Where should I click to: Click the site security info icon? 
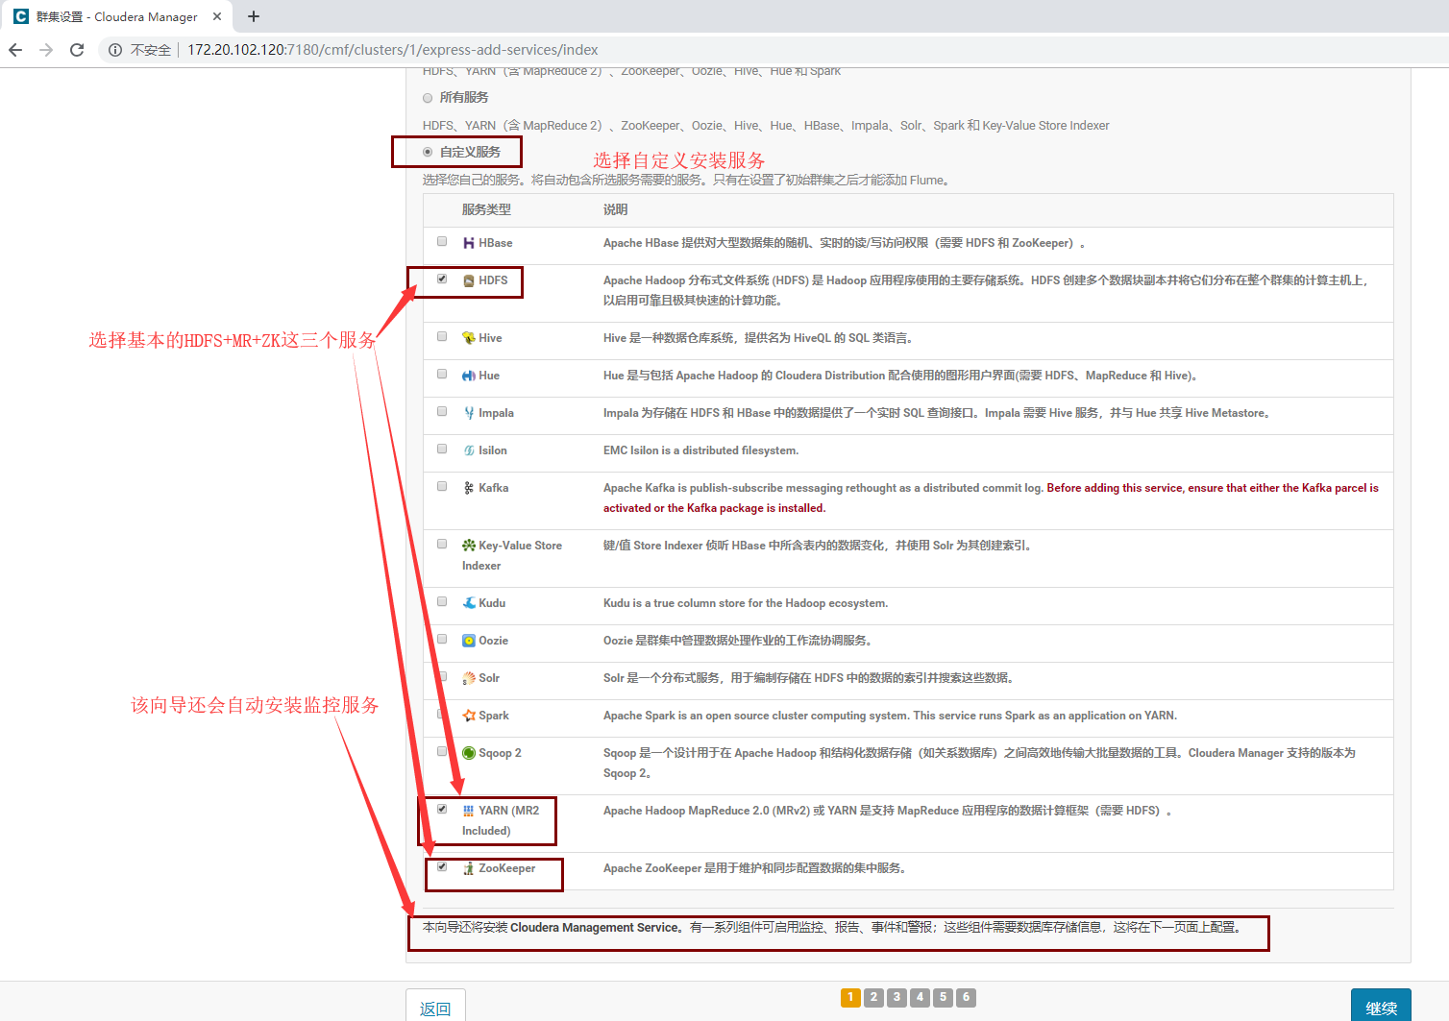(115, 50)
